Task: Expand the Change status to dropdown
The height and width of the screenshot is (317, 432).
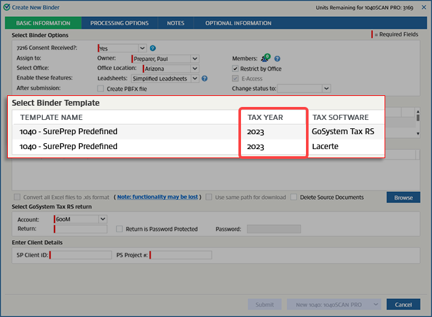Action: pos(326,88)
